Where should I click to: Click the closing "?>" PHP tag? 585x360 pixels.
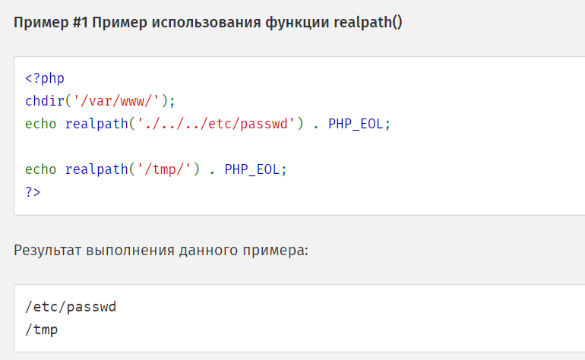click(33, 192)
